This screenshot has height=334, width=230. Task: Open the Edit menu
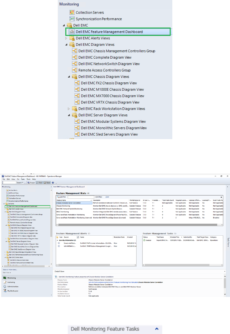coord(8,179)
